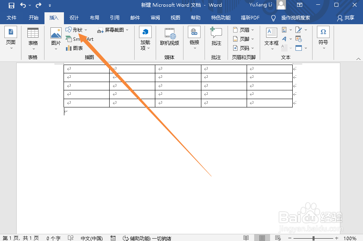Switch to the 设计 tab
This screenshot has height=241, width=363.
(x=74, y=18)
